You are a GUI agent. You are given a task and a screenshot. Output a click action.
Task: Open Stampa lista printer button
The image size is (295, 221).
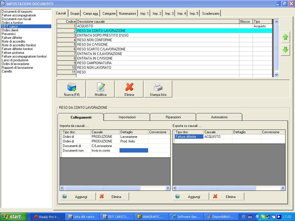158,89
